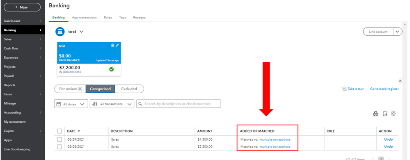Sort by the DATE column header
Screen dimensions: 410x160
coord(73,131)
